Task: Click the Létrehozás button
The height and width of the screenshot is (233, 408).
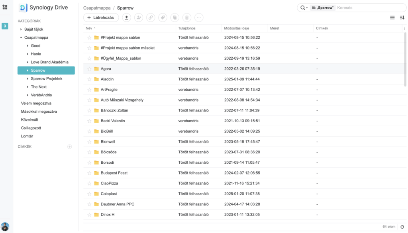Action: pyautogui.click(x=101, y=18)
